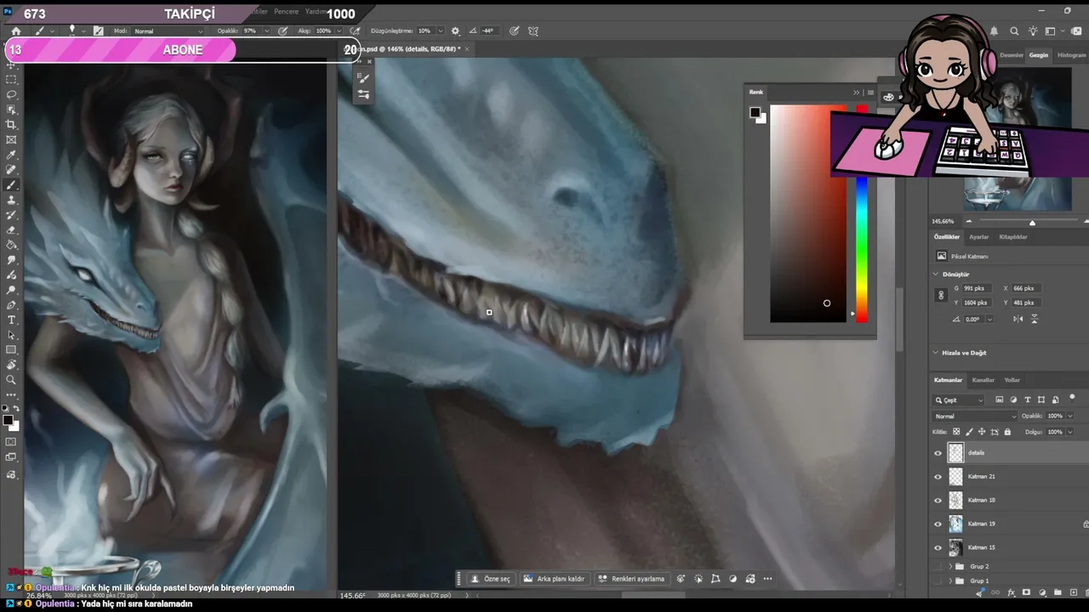Click the Renkleri ayarlama button
The height and width of the screenshot is (612, 1089).
(631, 579)
